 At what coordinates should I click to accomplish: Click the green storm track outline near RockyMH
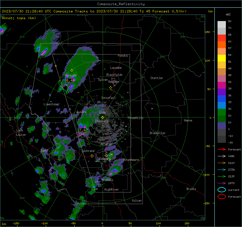(63, 87)
